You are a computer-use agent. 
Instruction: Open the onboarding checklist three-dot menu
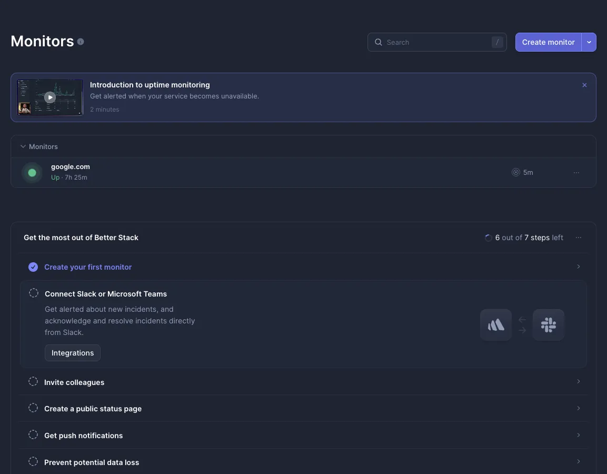(x=579, y=238)
